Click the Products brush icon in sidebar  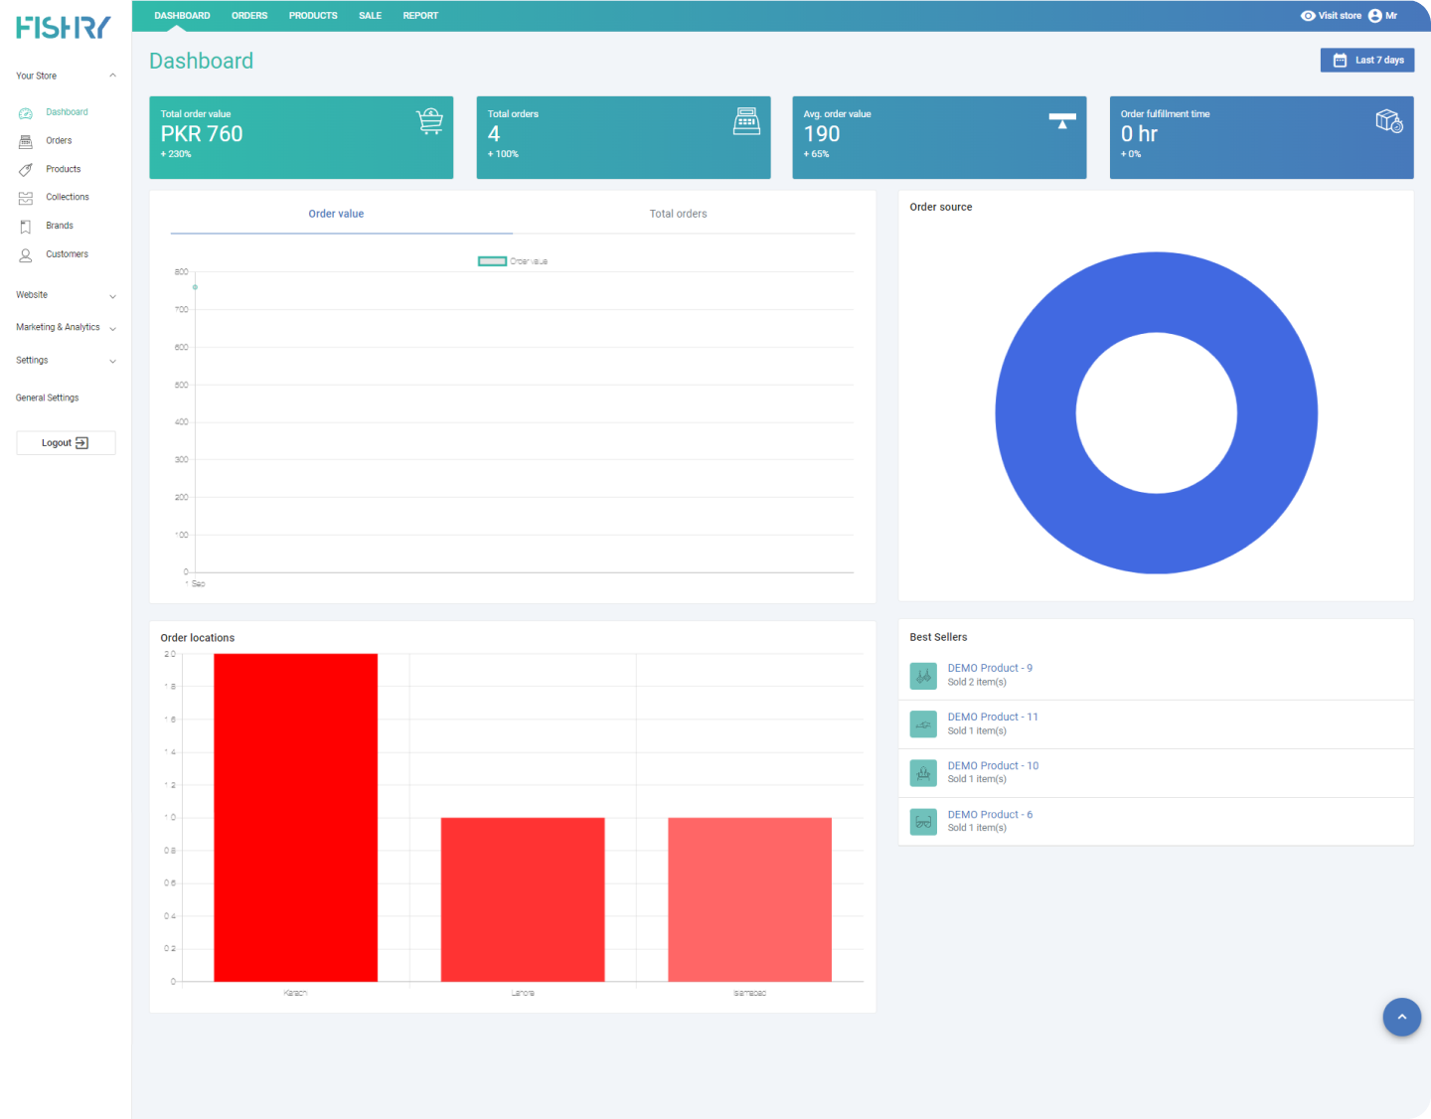[24, 169]
